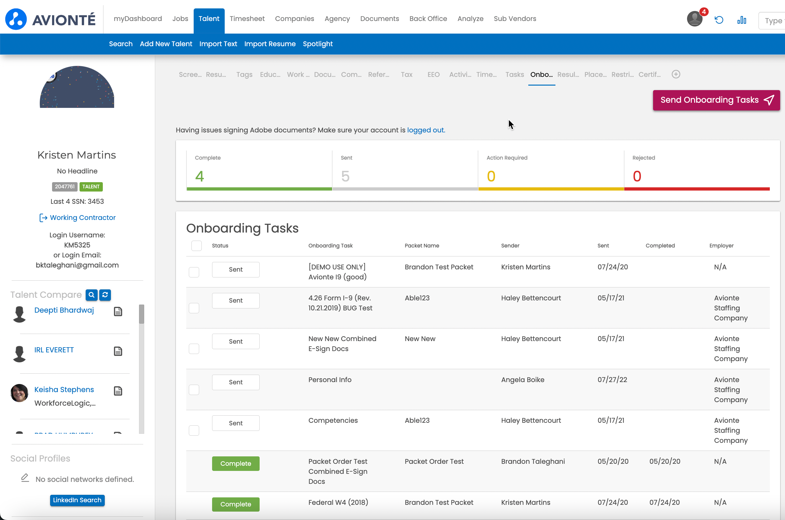Viewport: 785px width, 520px height.
Task: Open the Timesheet menu
Action: pos(247,19)
